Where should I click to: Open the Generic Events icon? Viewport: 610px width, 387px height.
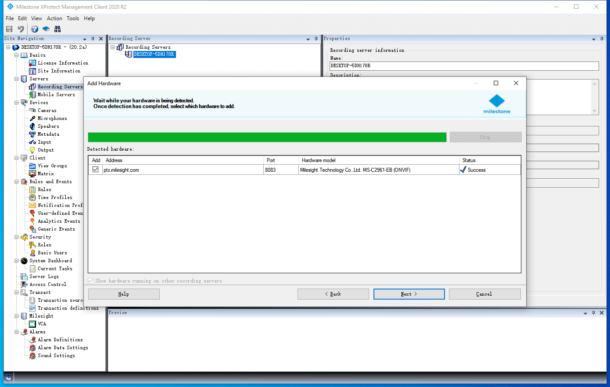click(32, 229)
